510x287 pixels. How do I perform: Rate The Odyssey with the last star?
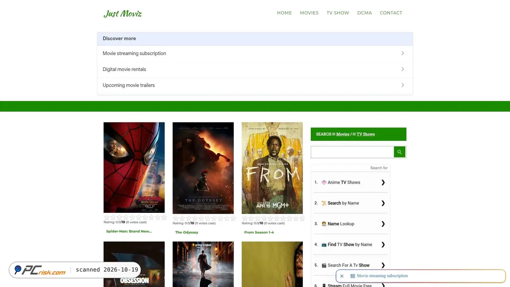233,218
